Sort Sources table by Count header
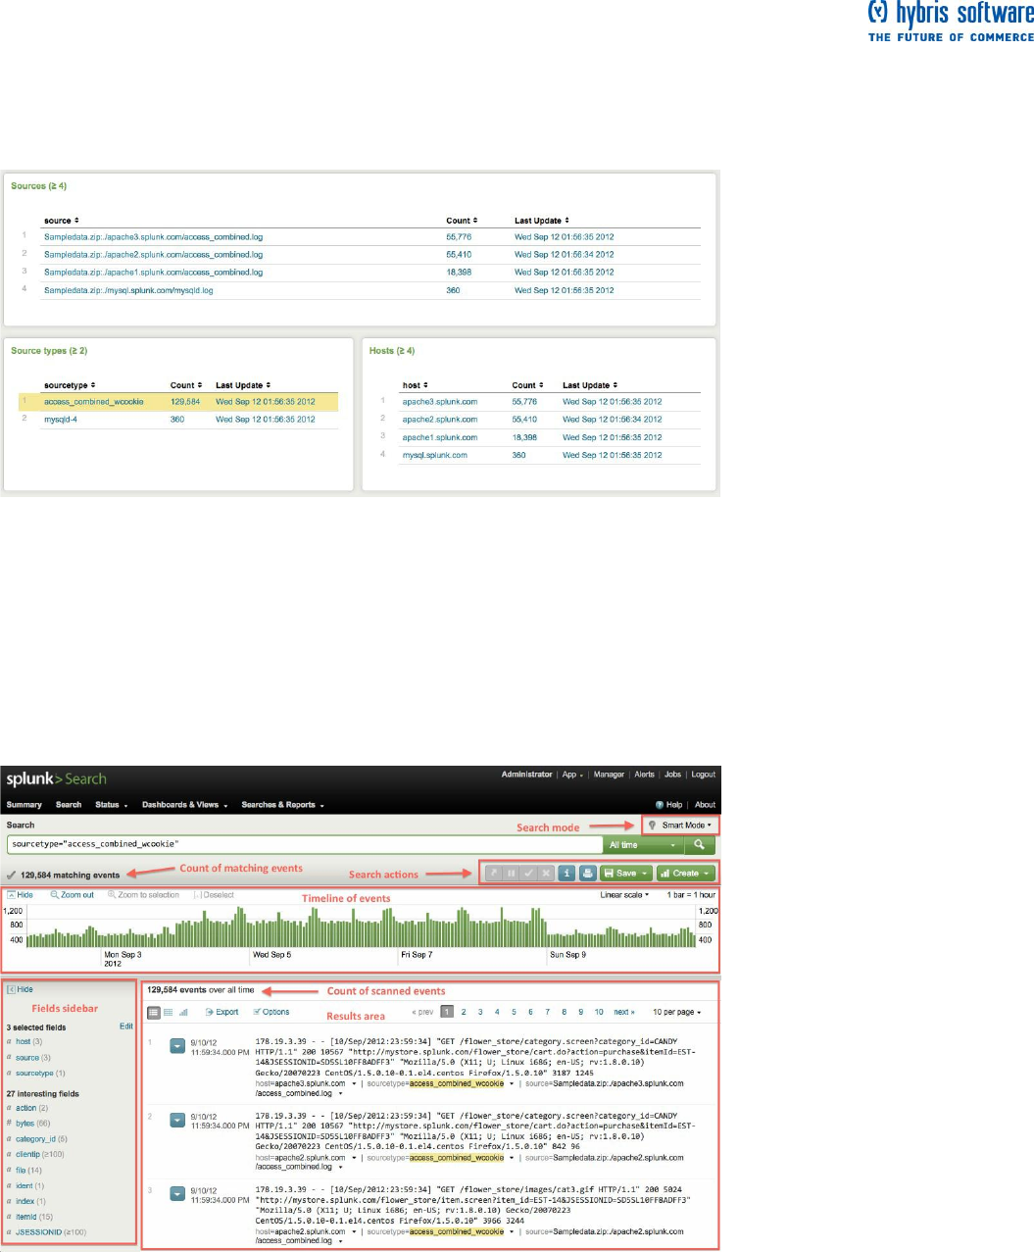This screenshot has height=1252, width=1034. click(x=462, y=221)
